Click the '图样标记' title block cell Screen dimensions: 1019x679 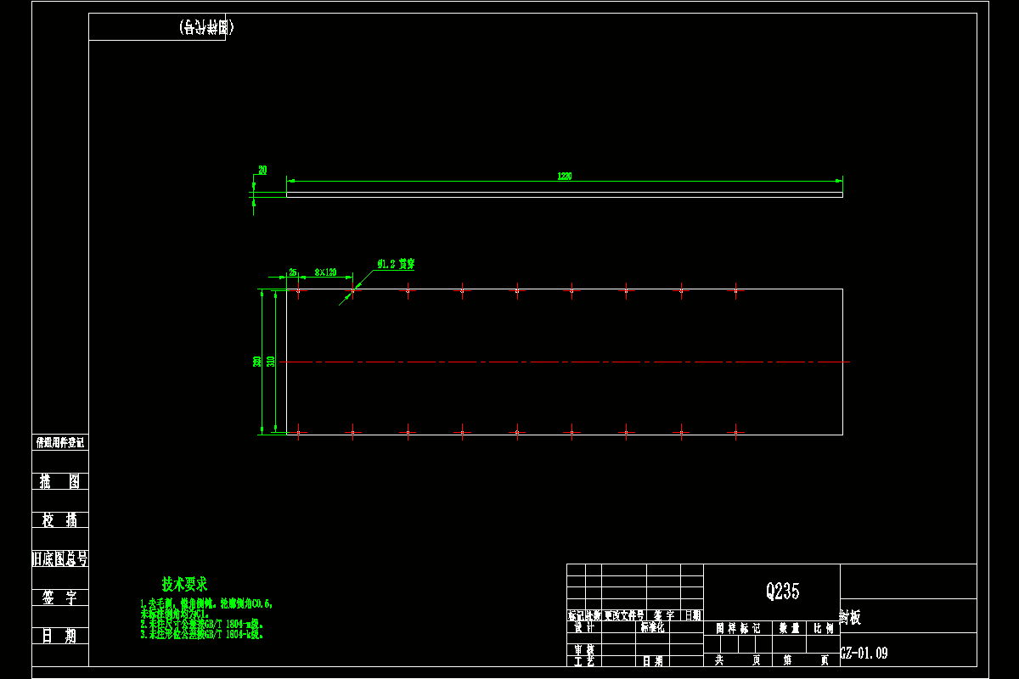pyautogui.click(x=738, y=628)
